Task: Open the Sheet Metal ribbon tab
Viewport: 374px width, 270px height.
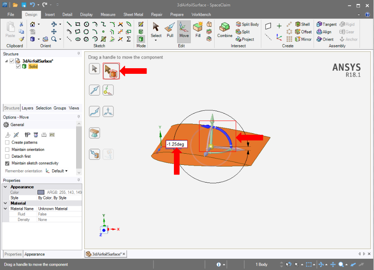Action: tap(133, 14)
